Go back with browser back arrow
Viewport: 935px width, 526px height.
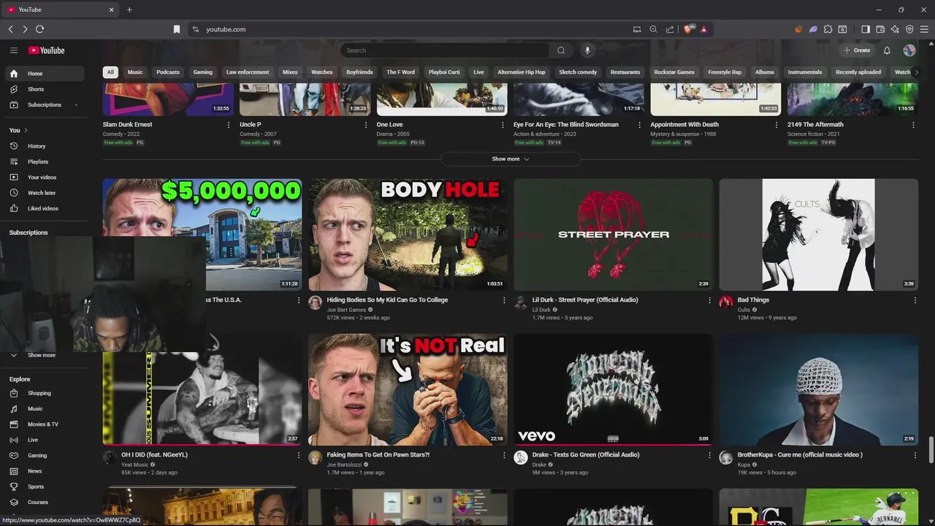pos(10,29)
